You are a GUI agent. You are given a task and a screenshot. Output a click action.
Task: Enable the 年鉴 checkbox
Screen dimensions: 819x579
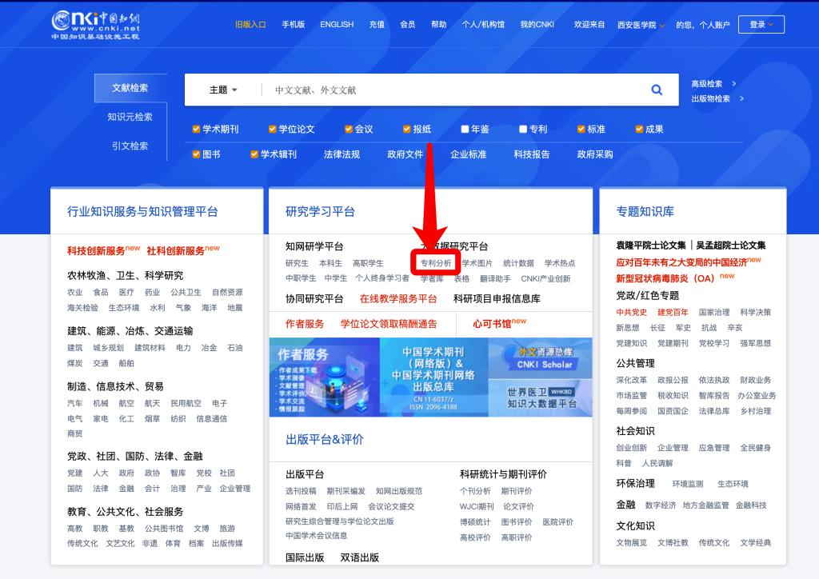click(x=465, y=129)
